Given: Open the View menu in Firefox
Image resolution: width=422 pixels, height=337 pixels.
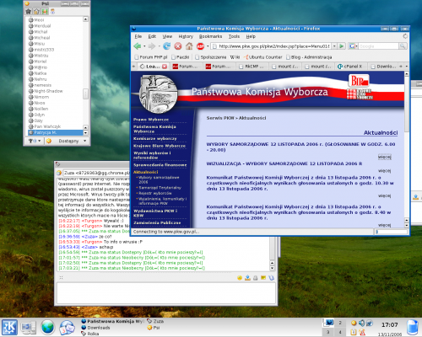Looking at the screenshot, I should (167, 36).
